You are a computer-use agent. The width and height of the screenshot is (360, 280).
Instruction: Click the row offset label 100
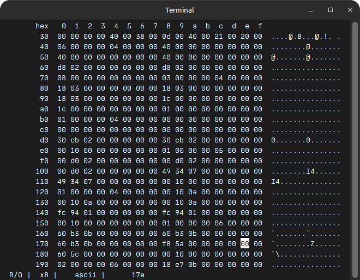pyautogui.click(x=42, y=171)
